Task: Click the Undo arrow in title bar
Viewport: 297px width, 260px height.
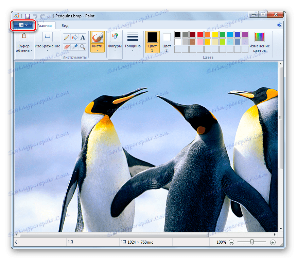Action: (x=35, y=16)
